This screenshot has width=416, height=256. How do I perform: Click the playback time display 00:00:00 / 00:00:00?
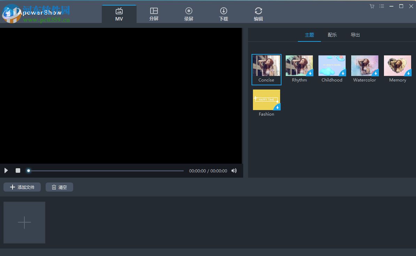coord(208,171)
